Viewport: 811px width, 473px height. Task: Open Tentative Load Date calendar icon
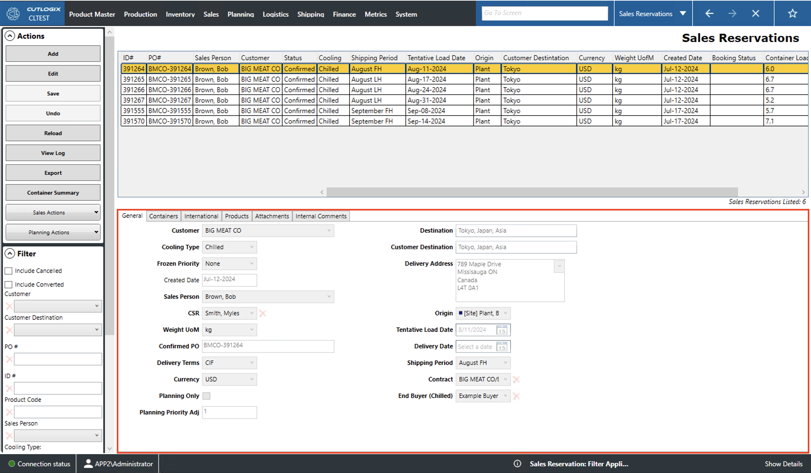click(x=502, y=330)
